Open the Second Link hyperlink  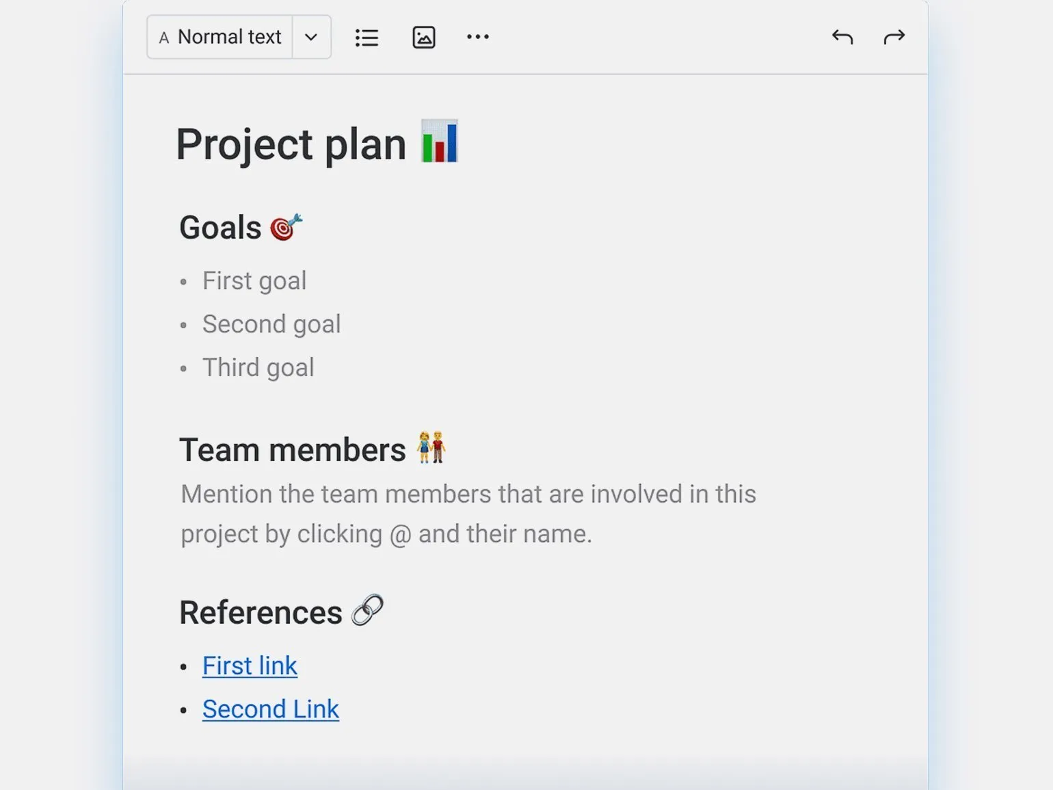coord(271,709)
